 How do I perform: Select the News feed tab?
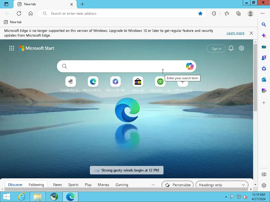pos(57,185)
